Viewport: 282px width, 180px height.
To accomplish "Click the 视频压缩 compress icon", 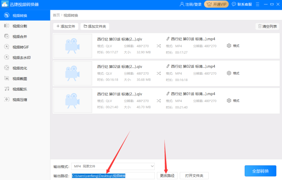I will [7, 99].
